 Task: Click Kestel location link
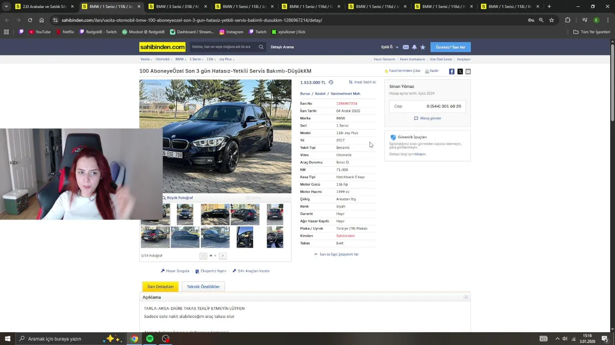[320, 94]
